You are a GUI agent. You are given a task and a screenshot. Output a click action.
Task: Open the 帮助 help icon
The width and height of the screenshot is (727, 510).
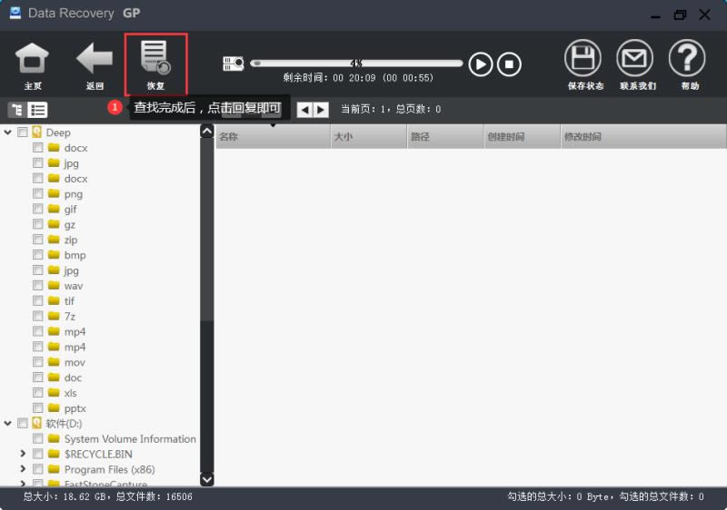coord(687,58)
